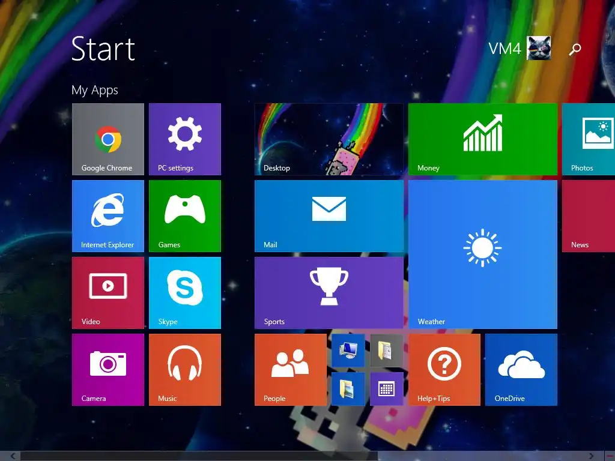Click the horizontal scrollbar left arrow
Screen dimensions: 615x461
(13, 456)
